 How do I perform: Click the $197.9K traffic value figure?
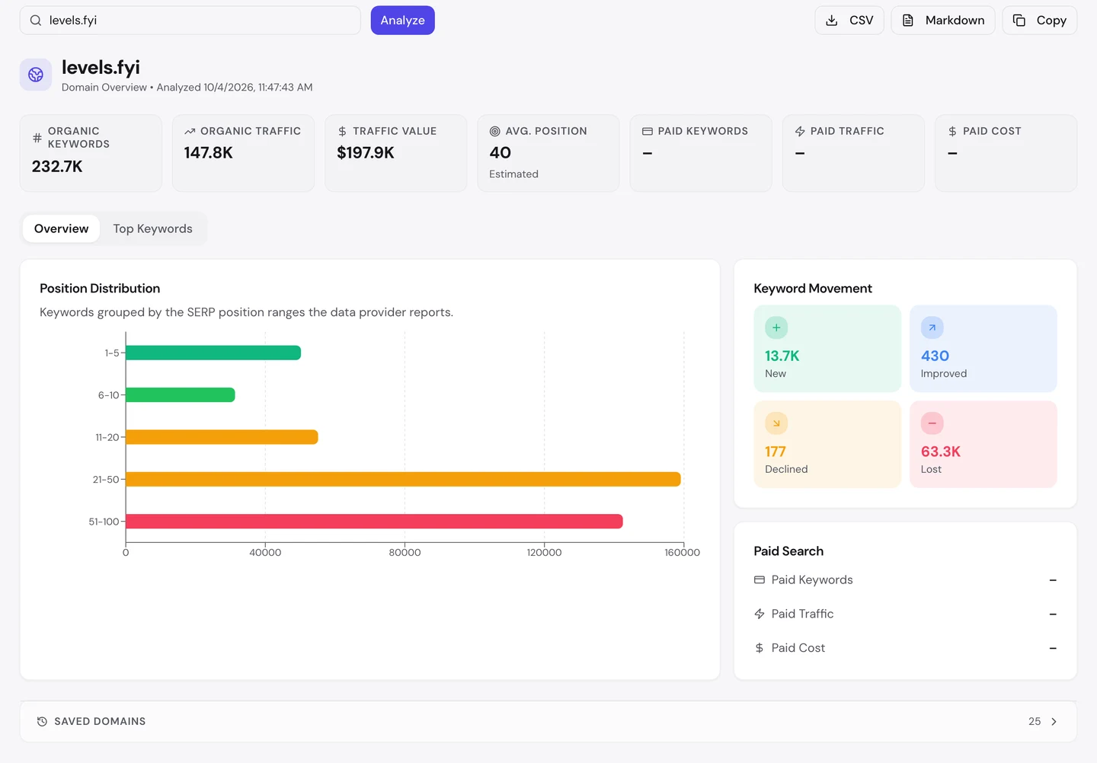tap(366, 152)
